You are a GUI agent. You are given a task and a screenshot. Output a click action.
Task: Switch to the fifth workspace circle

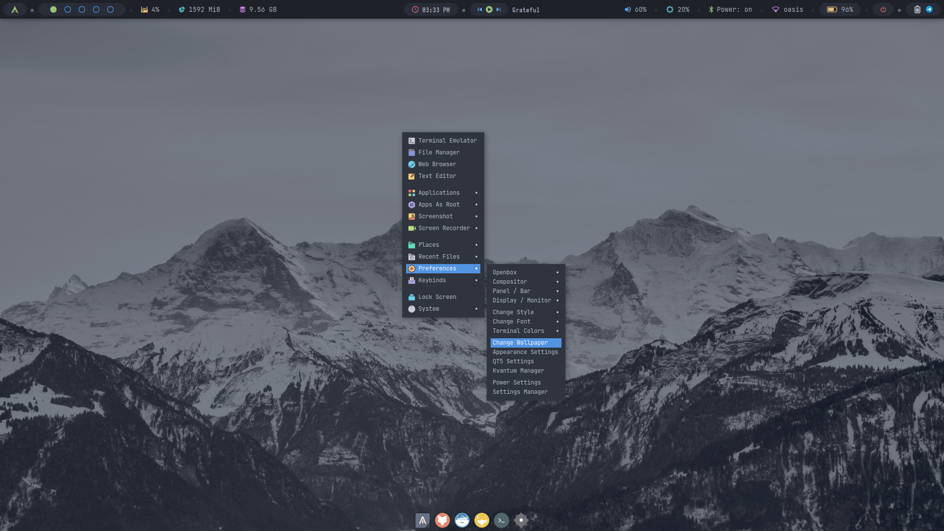point(111,9)
